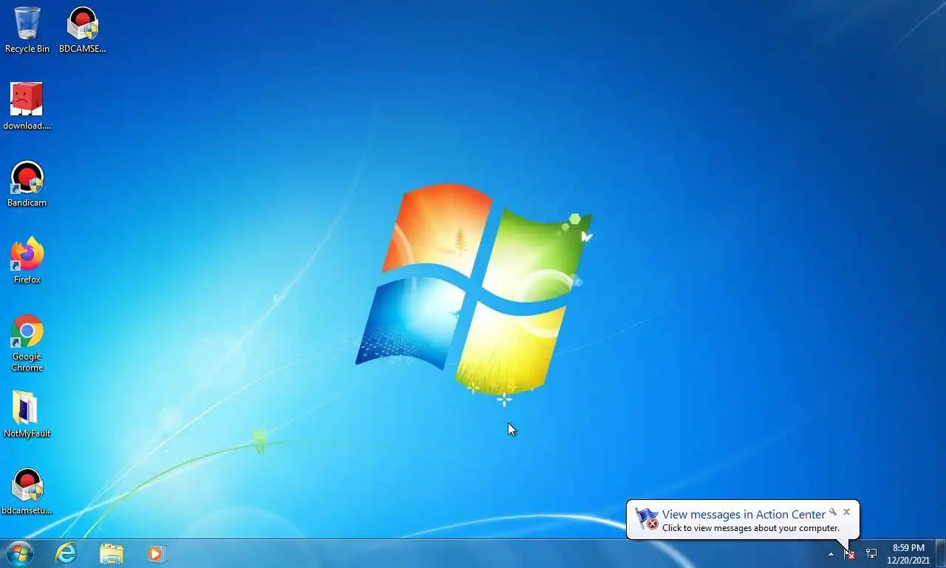946x568 pixels.
Task: Click the Show desktop button
Action: coord(940,553)
